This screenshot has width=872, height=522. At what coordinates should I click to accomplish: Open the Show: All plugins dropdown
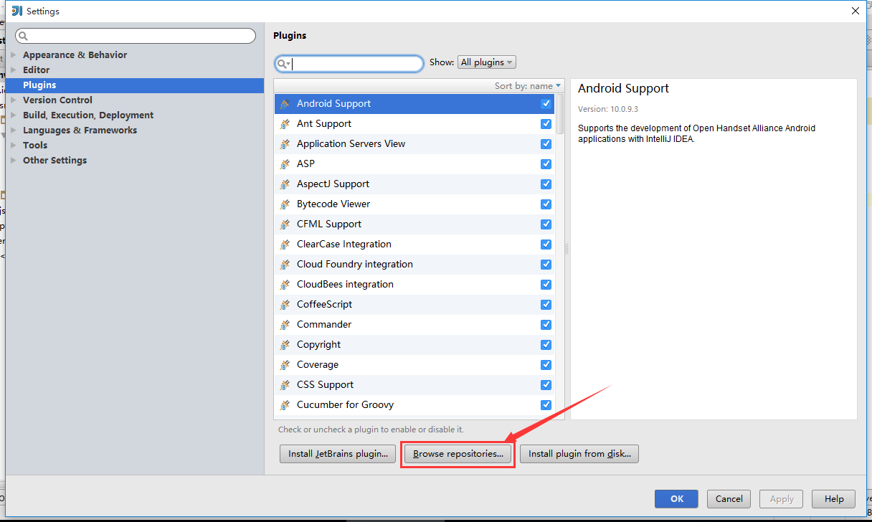coord(486,62)
